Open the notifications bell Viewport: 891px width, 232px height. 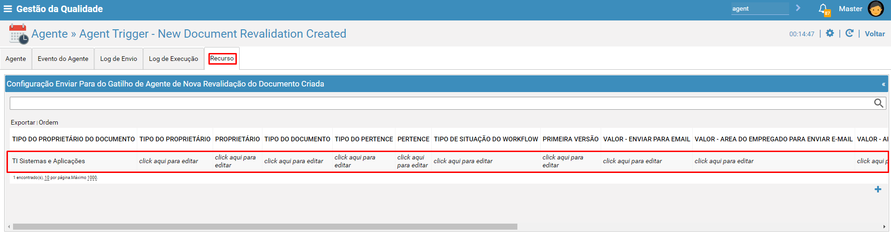click(x=824, y=9)
